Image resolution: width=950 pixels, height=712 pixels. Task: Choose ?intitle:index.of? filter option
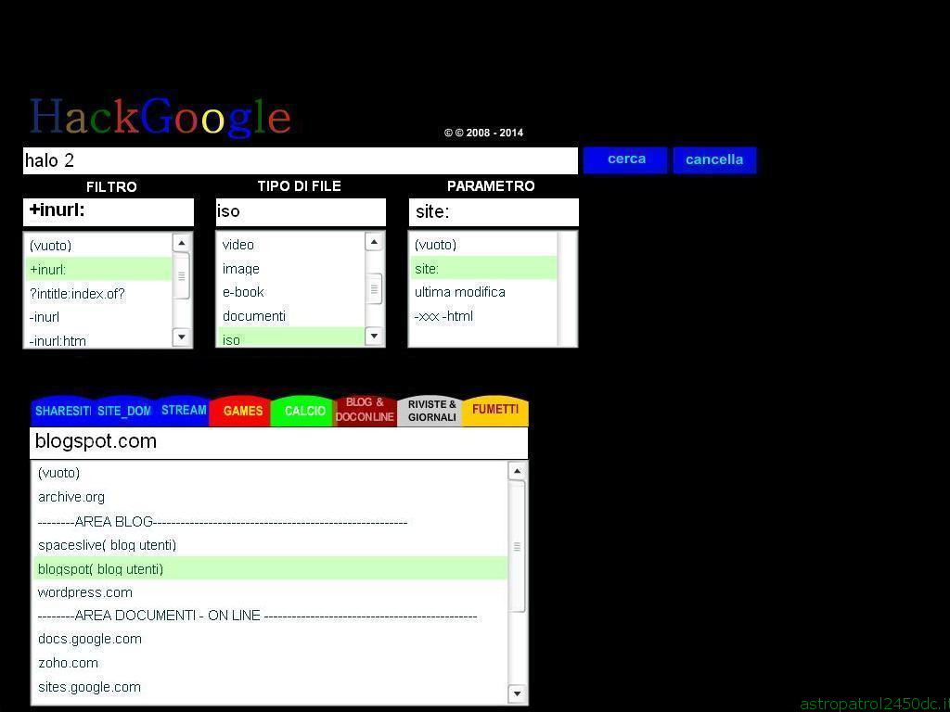[x=99, y=294]
